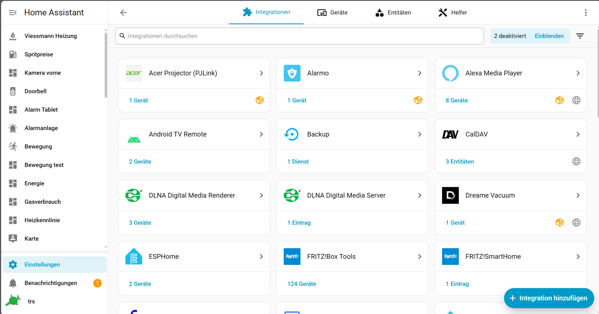Collapse the sidebar with the menu icon
This screenshot has width=599, height=314.
(13, 13)
